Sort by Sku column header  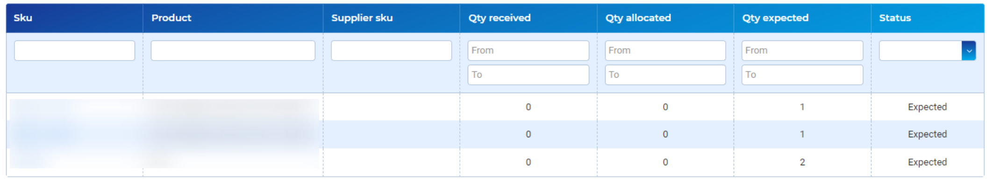click(23, 18)
